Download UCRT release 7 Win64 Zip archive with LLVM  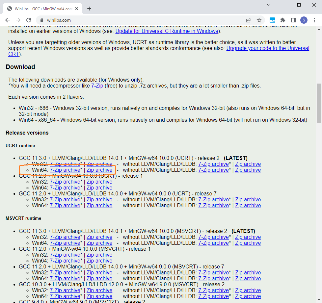point(99,206)
